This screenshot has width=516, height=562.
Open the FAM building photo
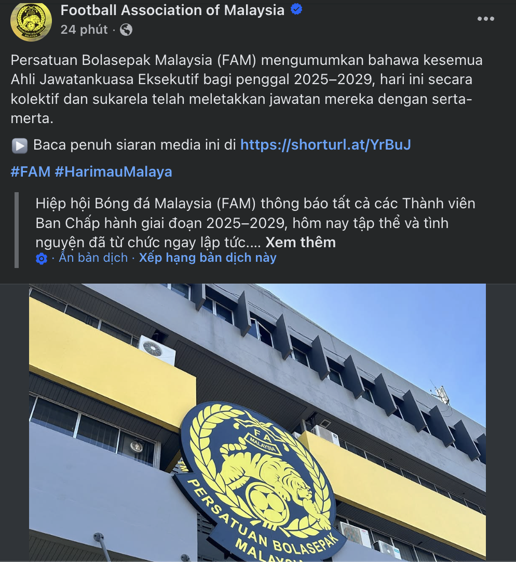tap(257, 423)
